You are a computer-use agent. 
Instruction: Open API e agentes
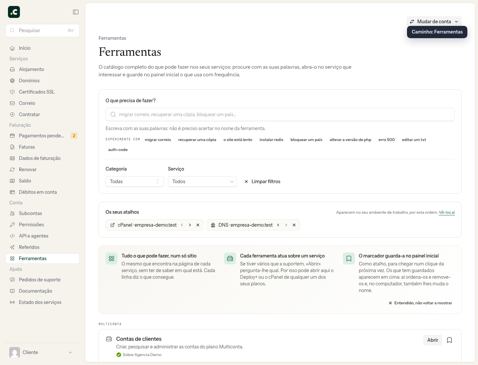click(42, 236)
